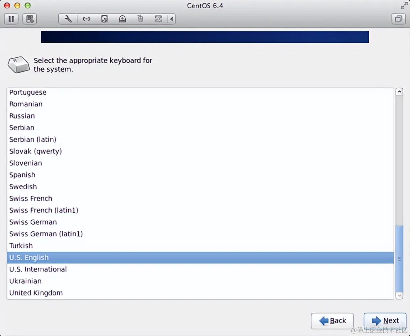Take a snapshot of the VM
This screenshot has width=410, height=336.
point(30,19)
